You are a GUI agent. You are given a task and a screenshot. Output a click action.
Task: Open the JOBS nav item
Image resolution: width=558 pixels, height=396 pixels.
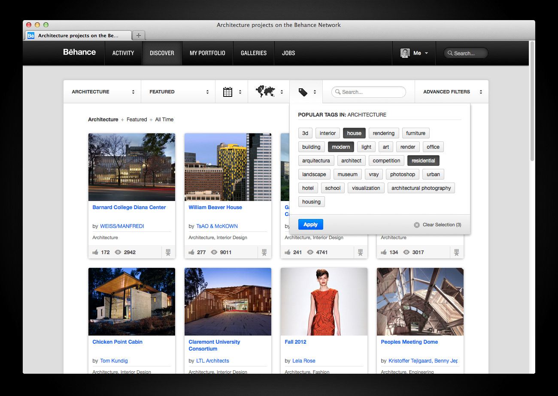tap(288, 53)
